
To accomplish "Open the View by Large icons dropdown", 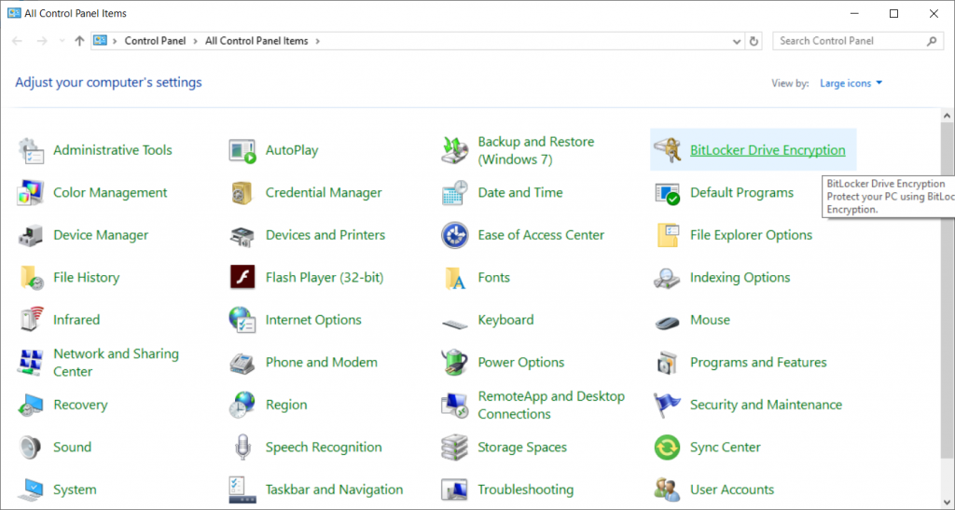I will coord(851,83).
